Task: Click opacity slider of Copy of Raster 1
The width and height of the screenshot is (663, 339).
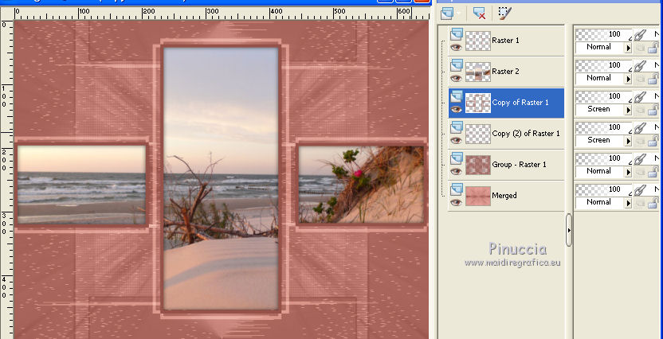Action: coord(604,96)
